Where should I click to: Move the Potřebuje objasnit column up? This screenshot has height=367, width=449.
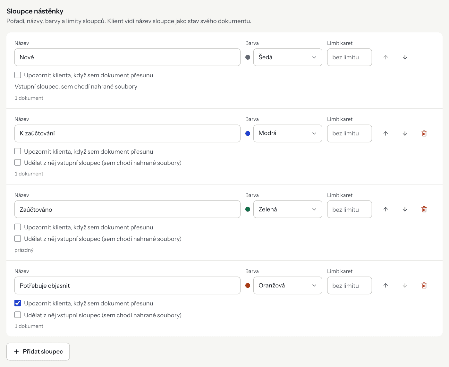tap(385, 286)
